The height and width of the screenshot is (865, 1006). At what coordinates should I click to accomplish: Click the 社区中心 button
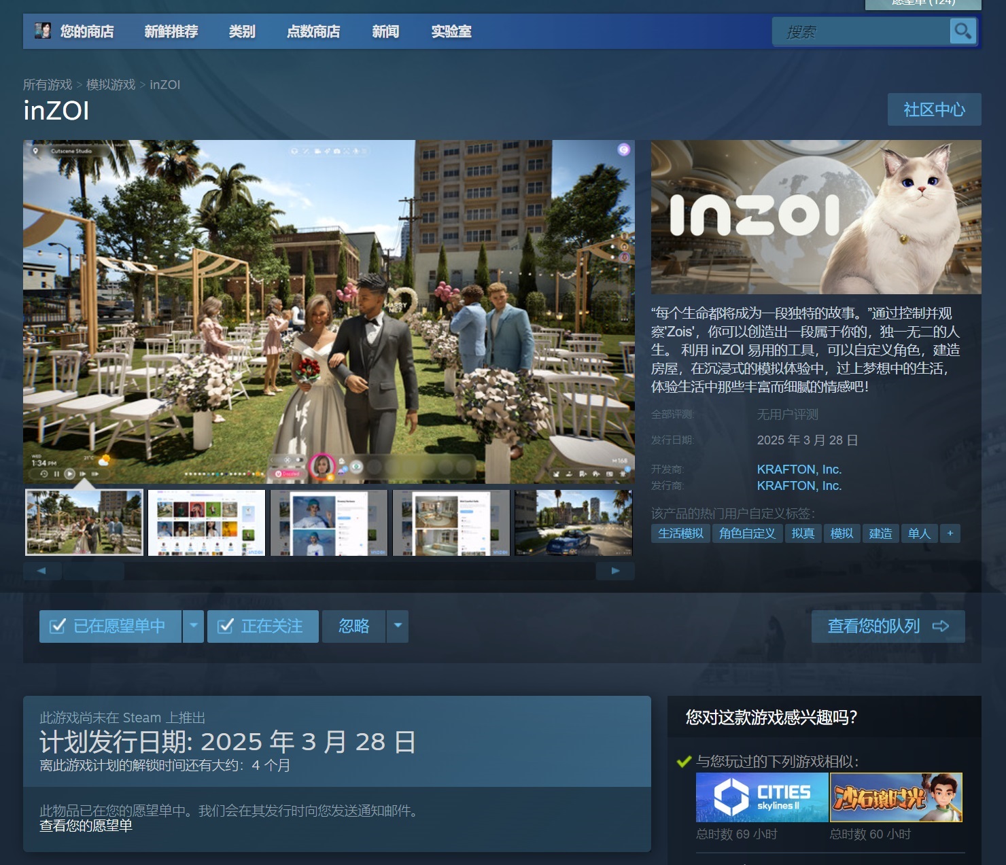(934, 109)
